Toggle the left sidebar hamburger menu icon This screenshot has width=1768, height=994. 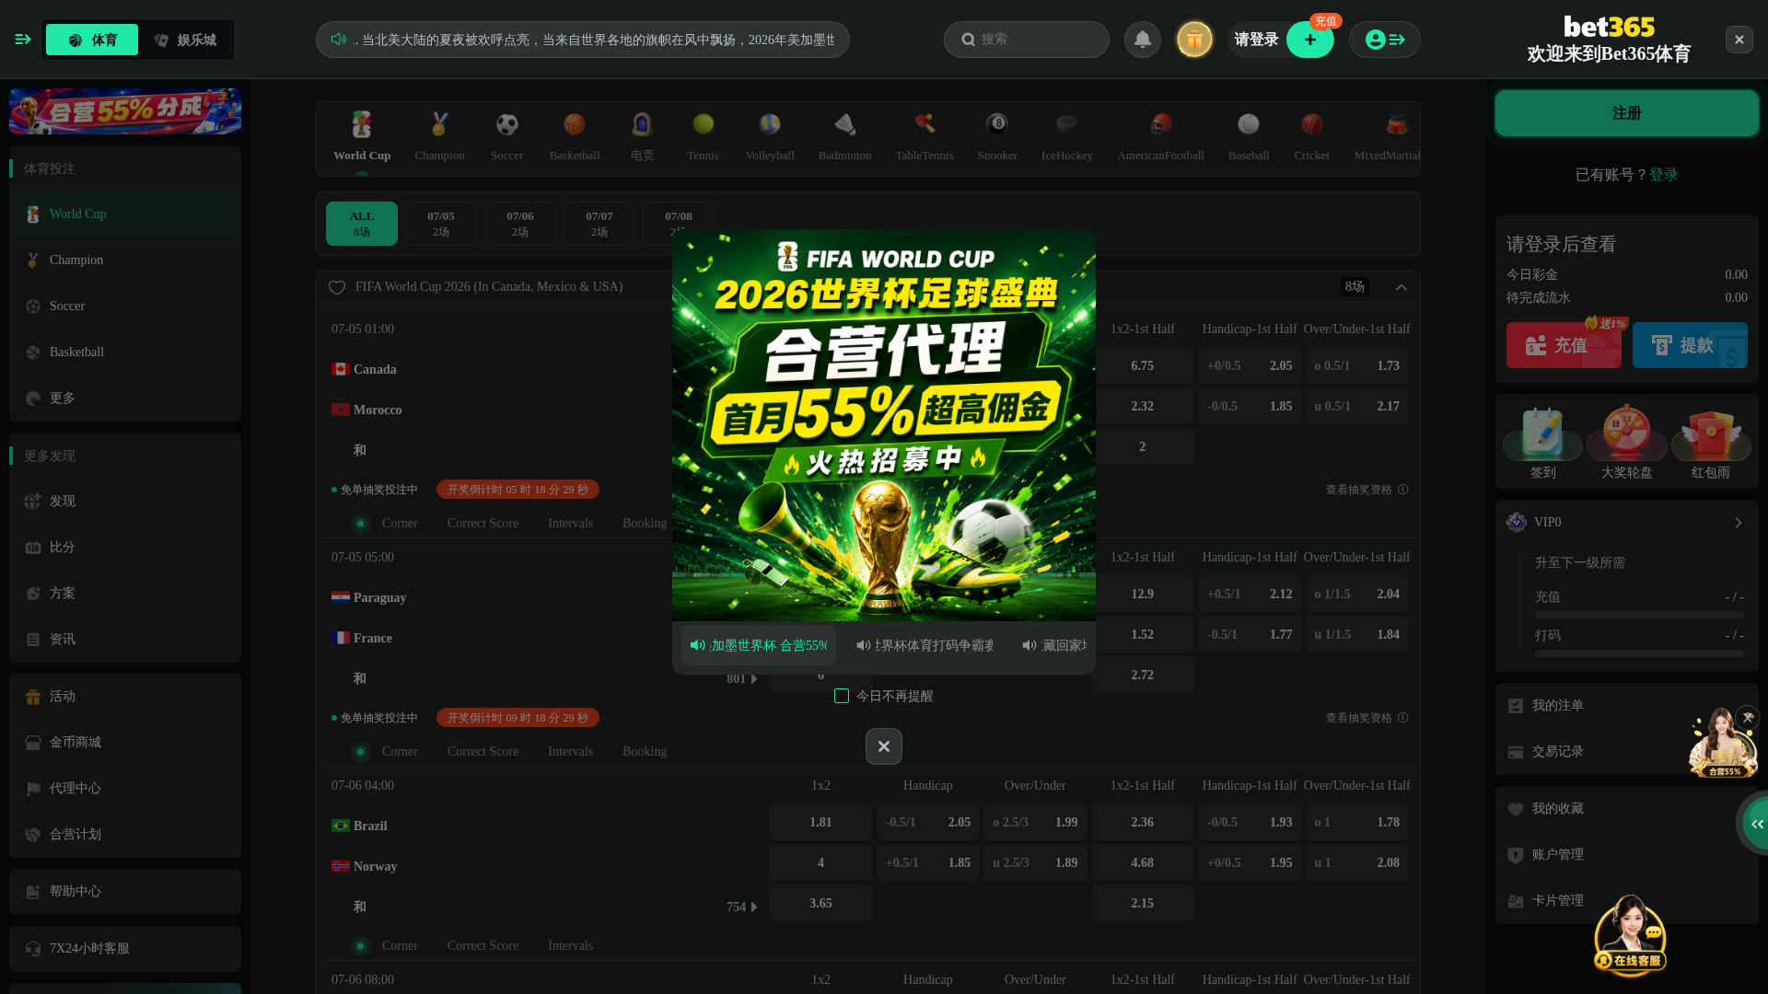point(23,40)
